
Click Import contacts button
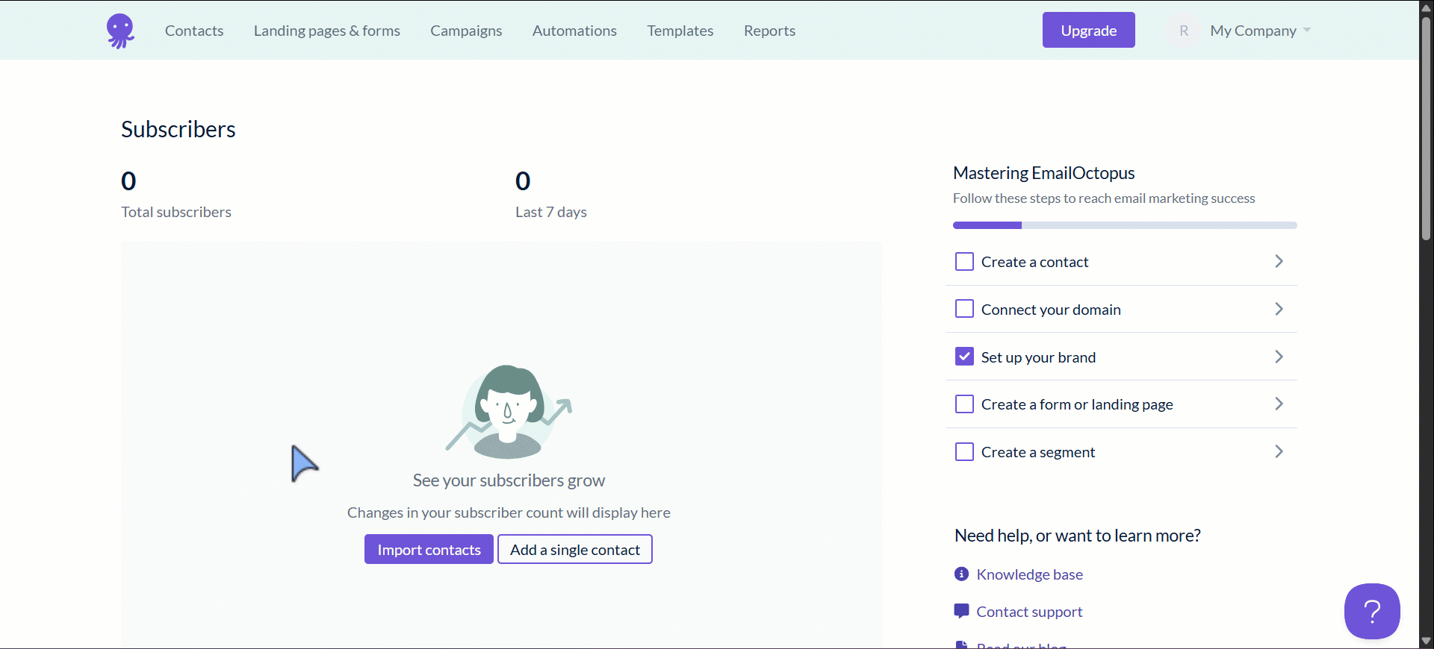429,549
